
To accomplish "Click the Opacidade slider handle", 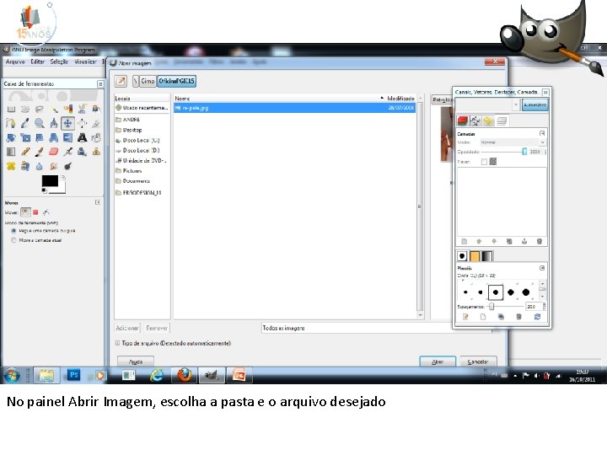I will point(524,152).
